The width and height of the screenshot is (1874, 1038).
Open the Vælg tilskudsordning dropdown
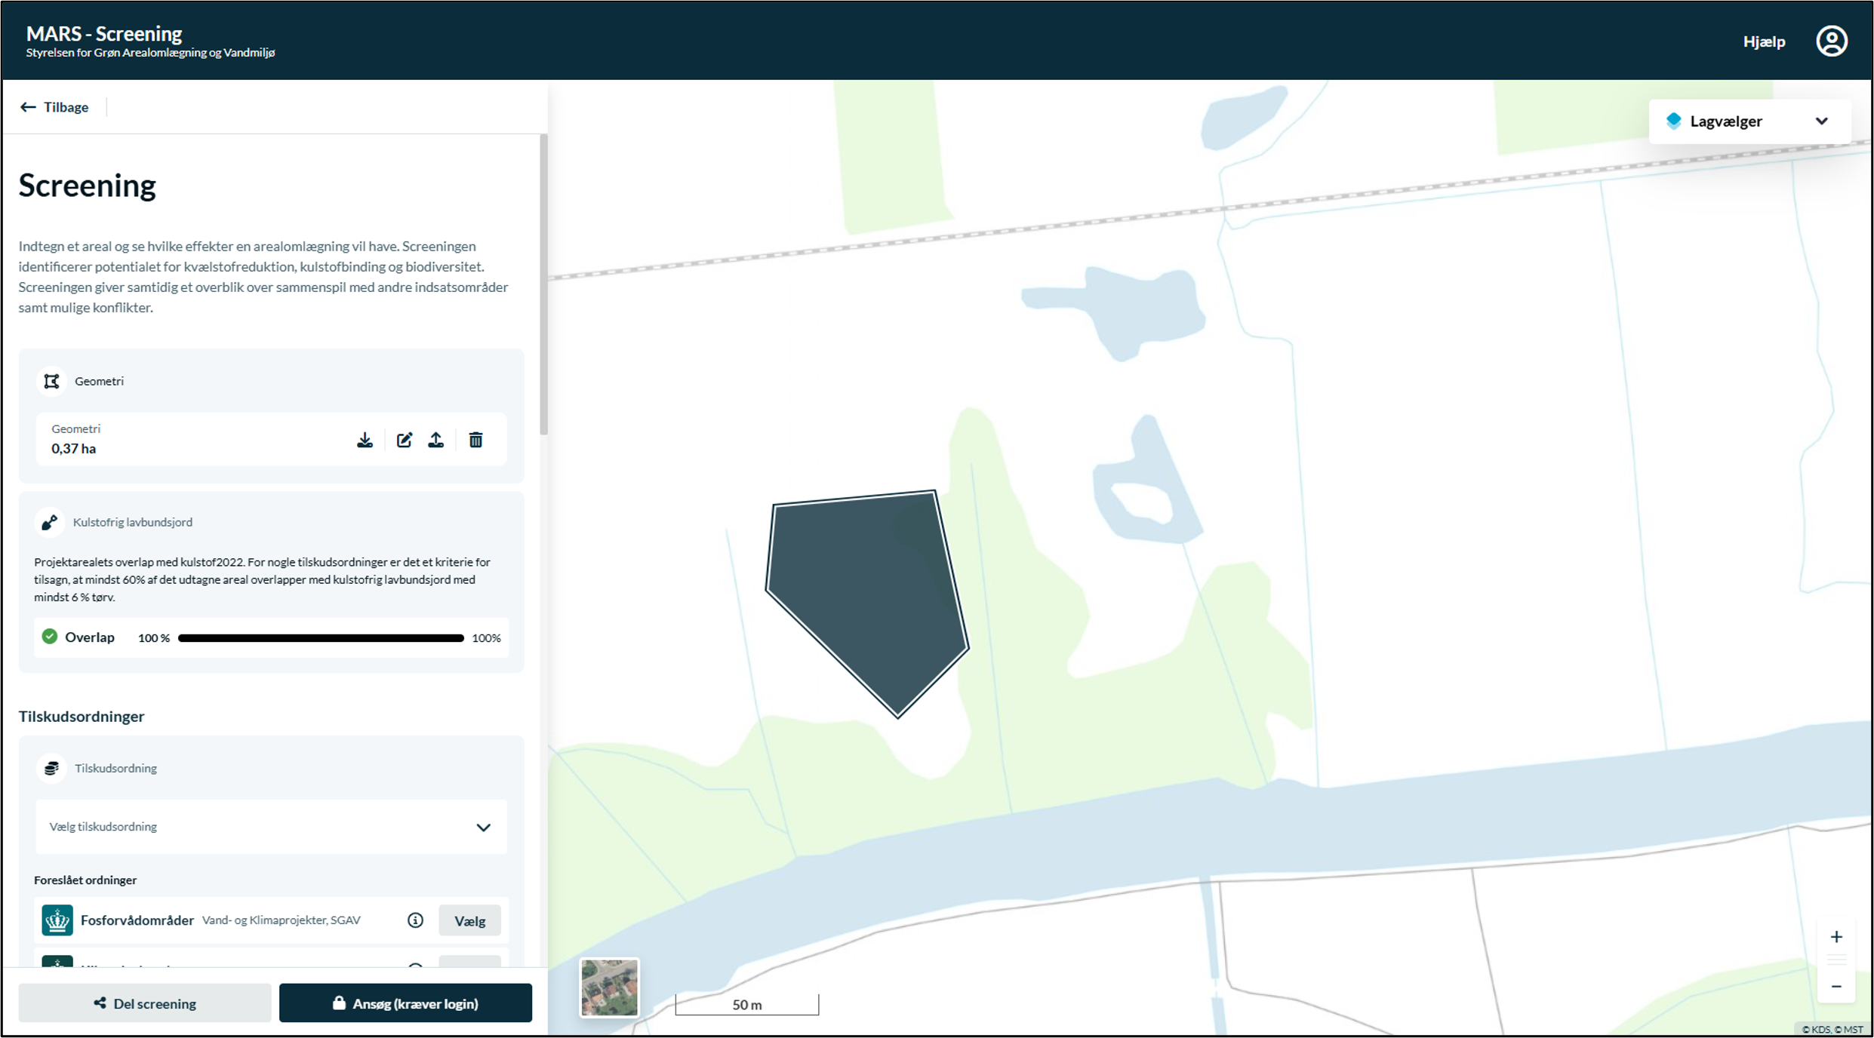271,827
